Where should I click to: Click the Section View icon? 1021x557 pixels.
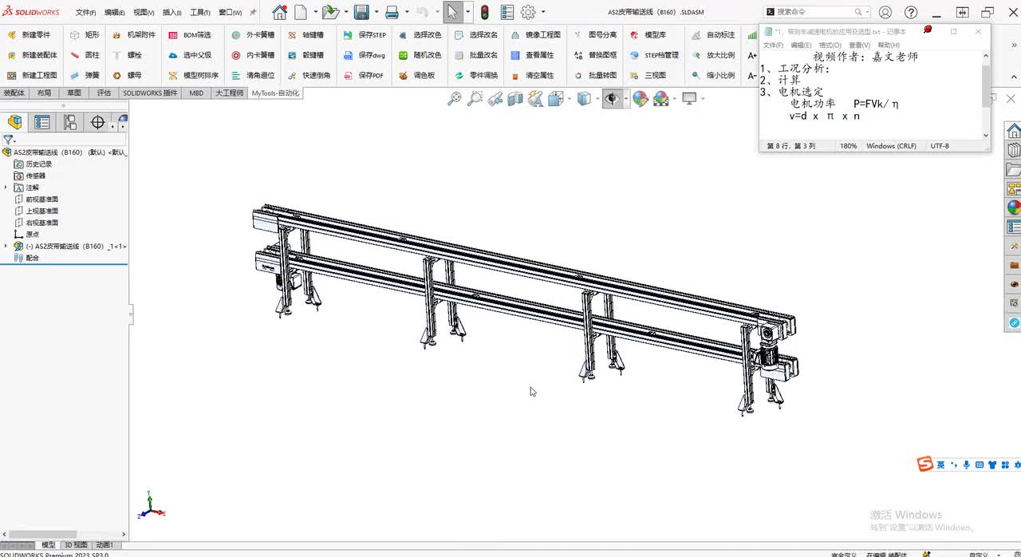tap(515, 99)
